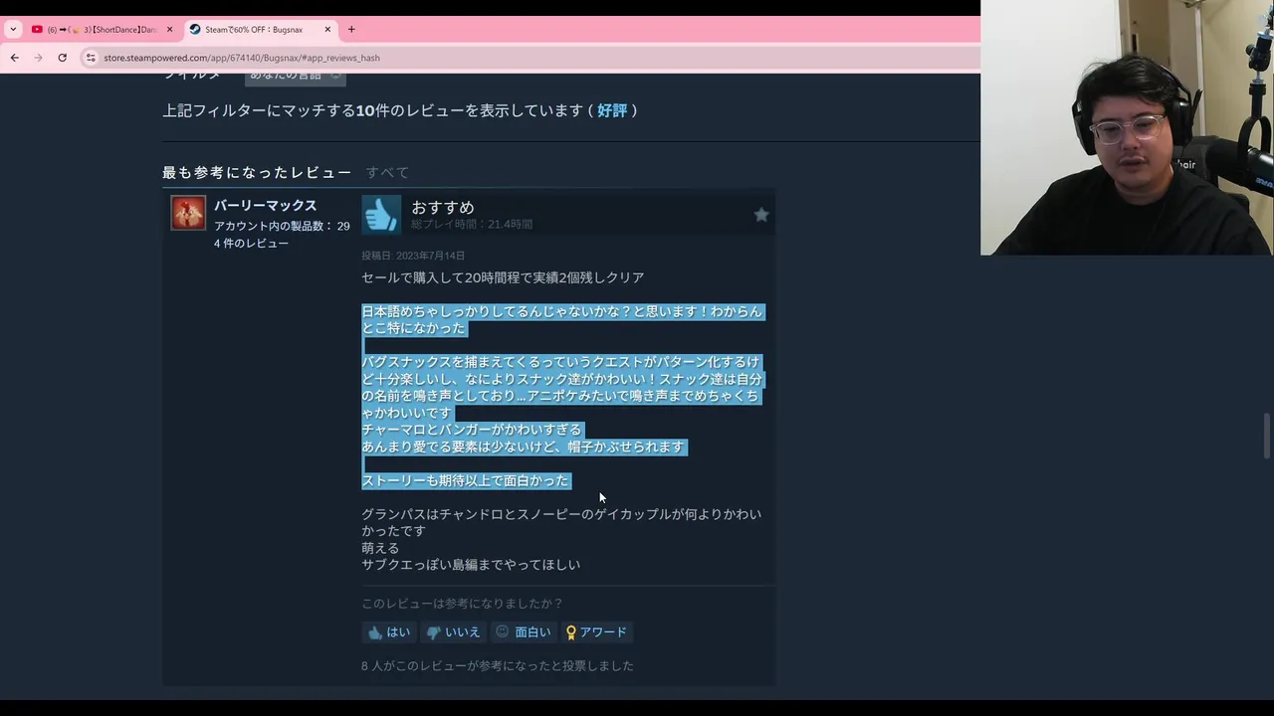The height and width of the screenshot is (716, 1274).
Task: Go back to the previous page
Action: coord(15,58)
